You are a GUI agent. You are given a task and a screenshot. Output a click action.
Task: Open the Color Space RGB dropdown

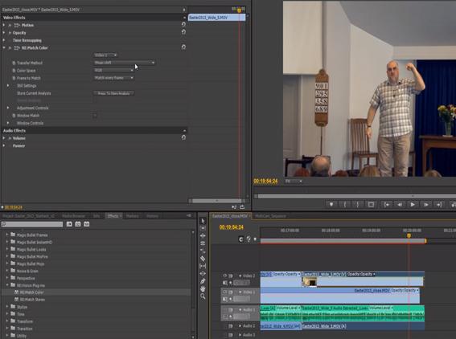click(113, 70)
